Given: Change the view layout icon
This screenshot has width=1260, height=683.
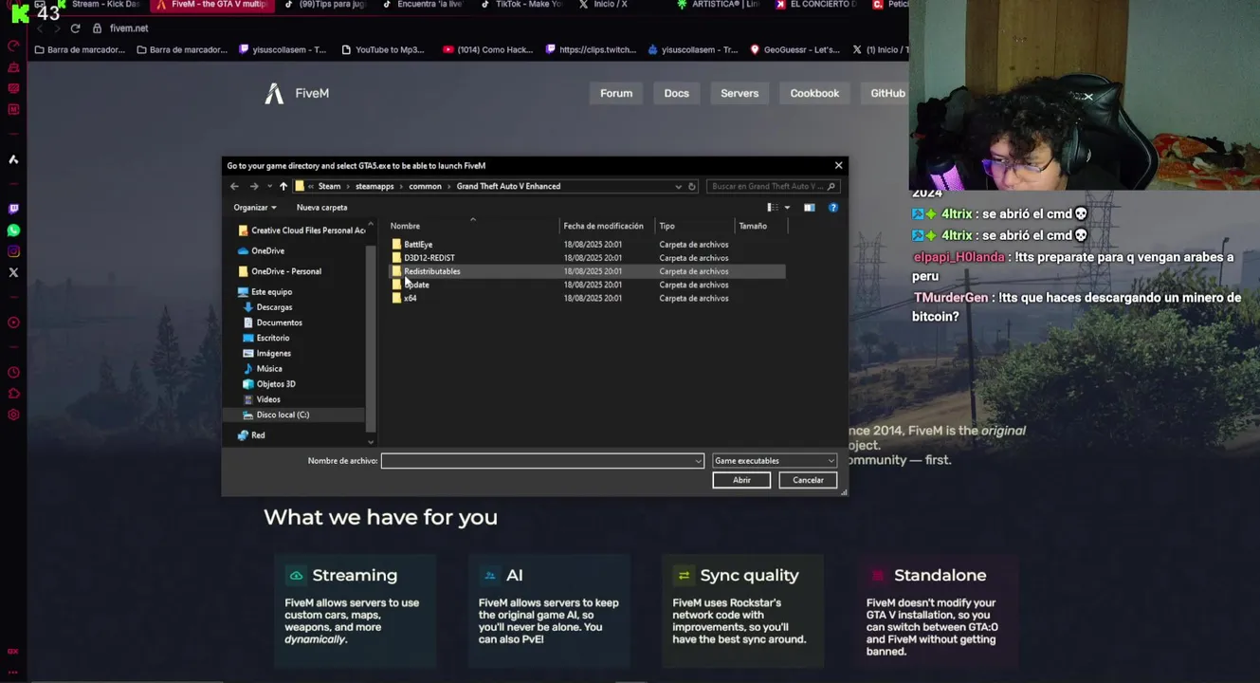Looking at the screenshot, I should tap(773, 207).
